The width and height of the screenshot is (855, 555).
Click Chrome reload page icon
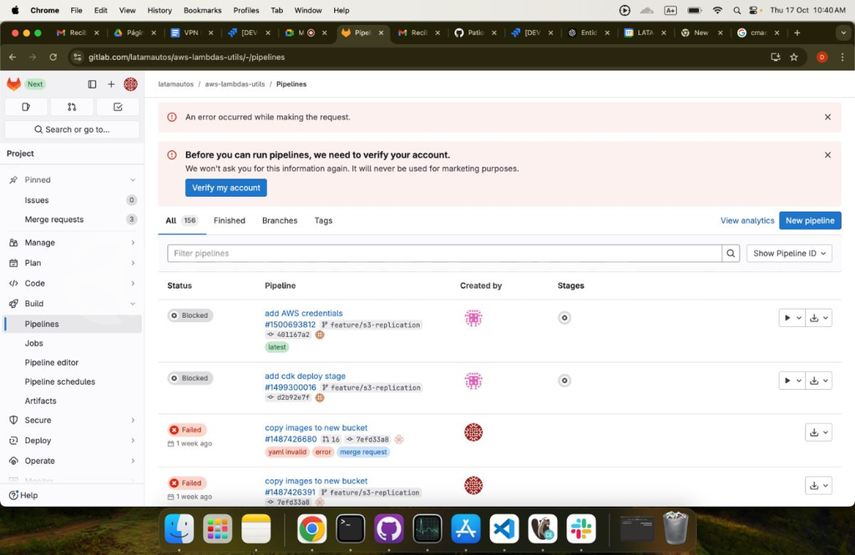tap(53, 57)
